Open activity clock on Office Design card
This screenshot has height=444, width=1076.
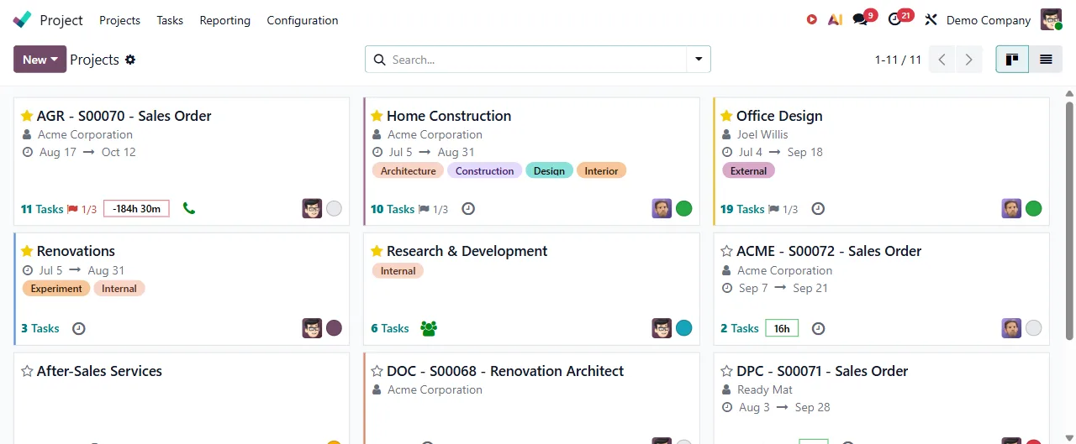[818, 208]
